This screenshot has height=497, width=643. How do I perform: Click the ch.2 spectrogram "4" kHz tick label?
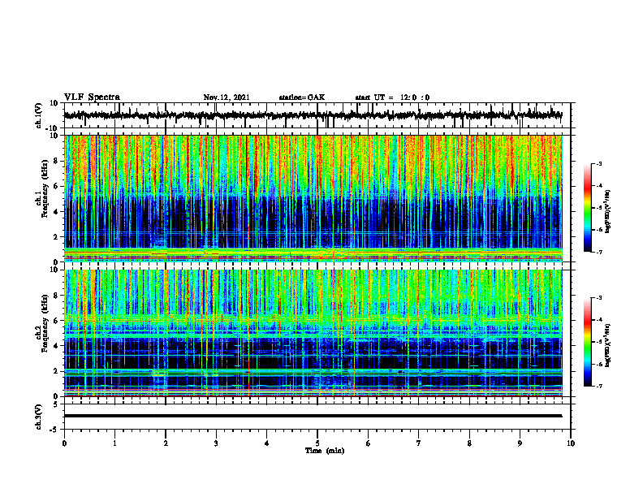tap(56, 346)
